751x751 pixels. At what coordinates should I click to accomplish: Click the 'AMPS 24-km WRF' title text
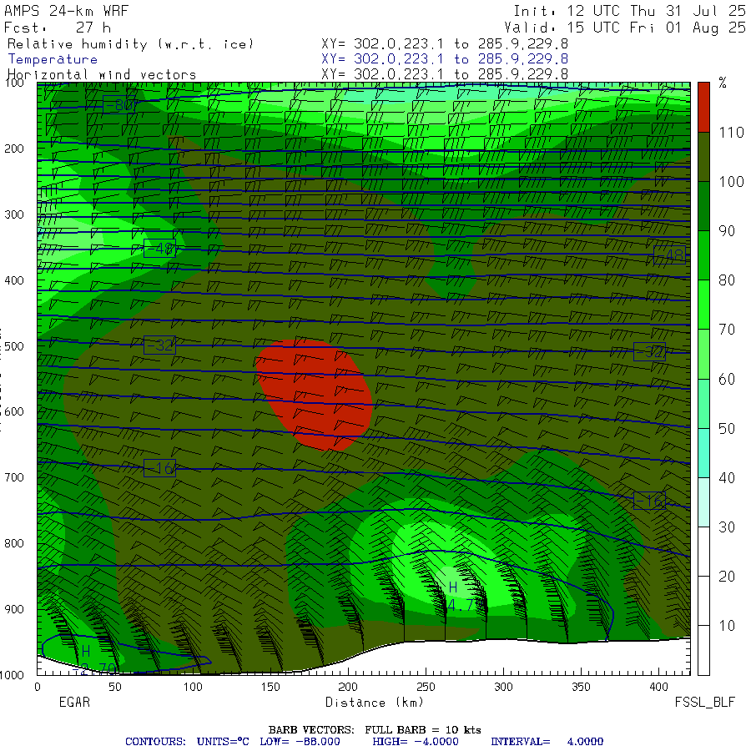[x=66, y=11]
